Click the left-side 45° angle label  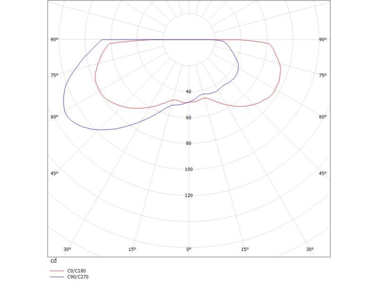click(x=54, y=174)
